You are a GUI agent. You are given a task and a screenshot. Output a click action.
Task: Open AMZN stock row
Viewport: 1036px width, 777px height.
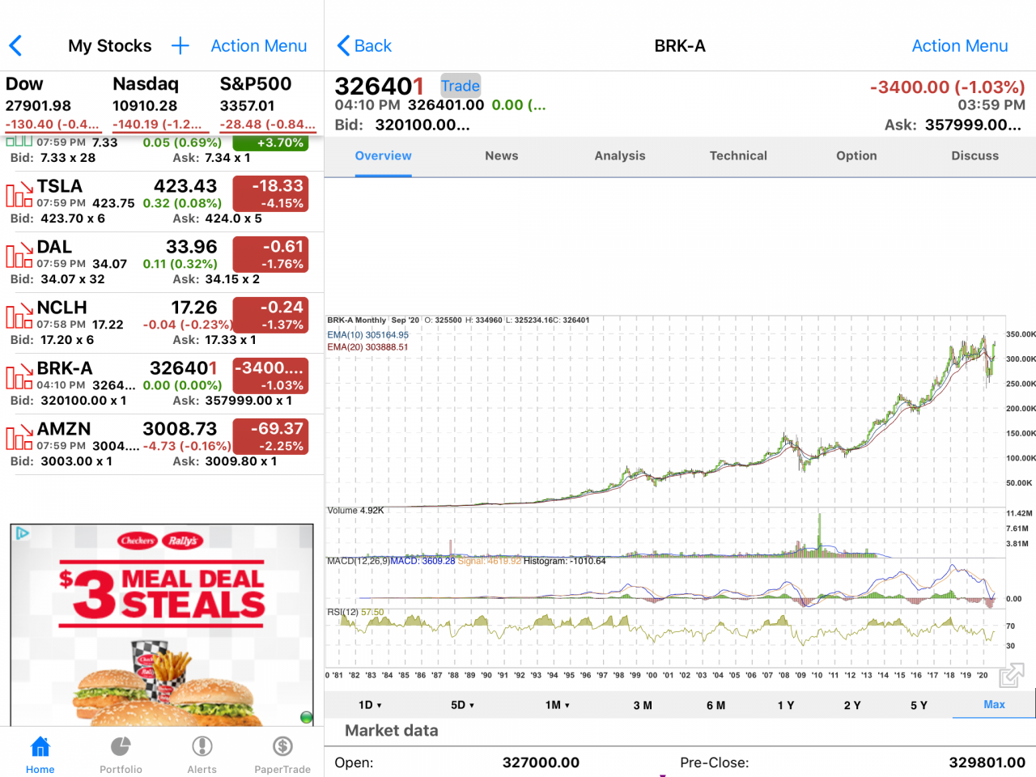[162, 444]
